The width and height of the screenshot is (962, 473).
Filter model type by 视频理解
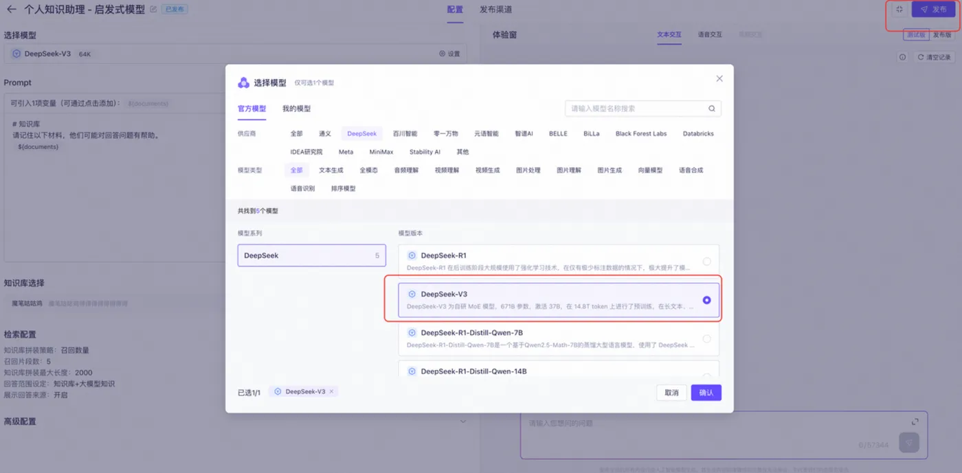point(447,170)
